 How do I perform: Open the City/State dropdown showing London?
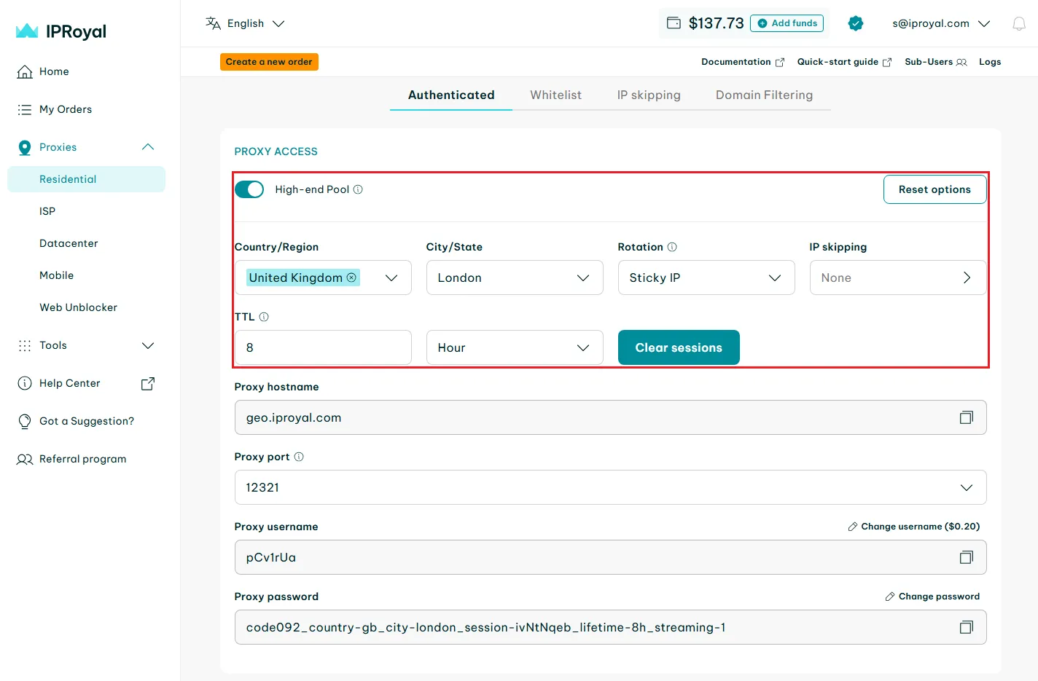(x=514, y=277)
